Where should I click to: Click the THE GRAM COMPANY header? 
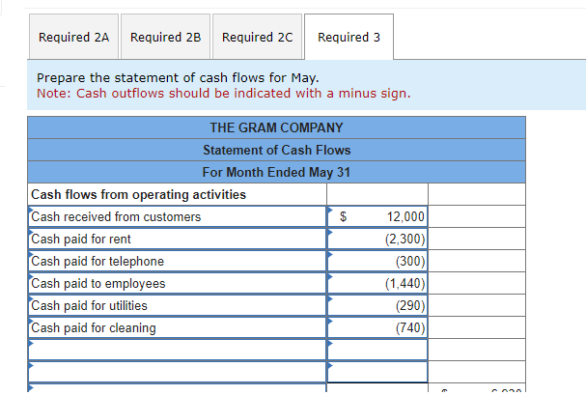[276, 127]
